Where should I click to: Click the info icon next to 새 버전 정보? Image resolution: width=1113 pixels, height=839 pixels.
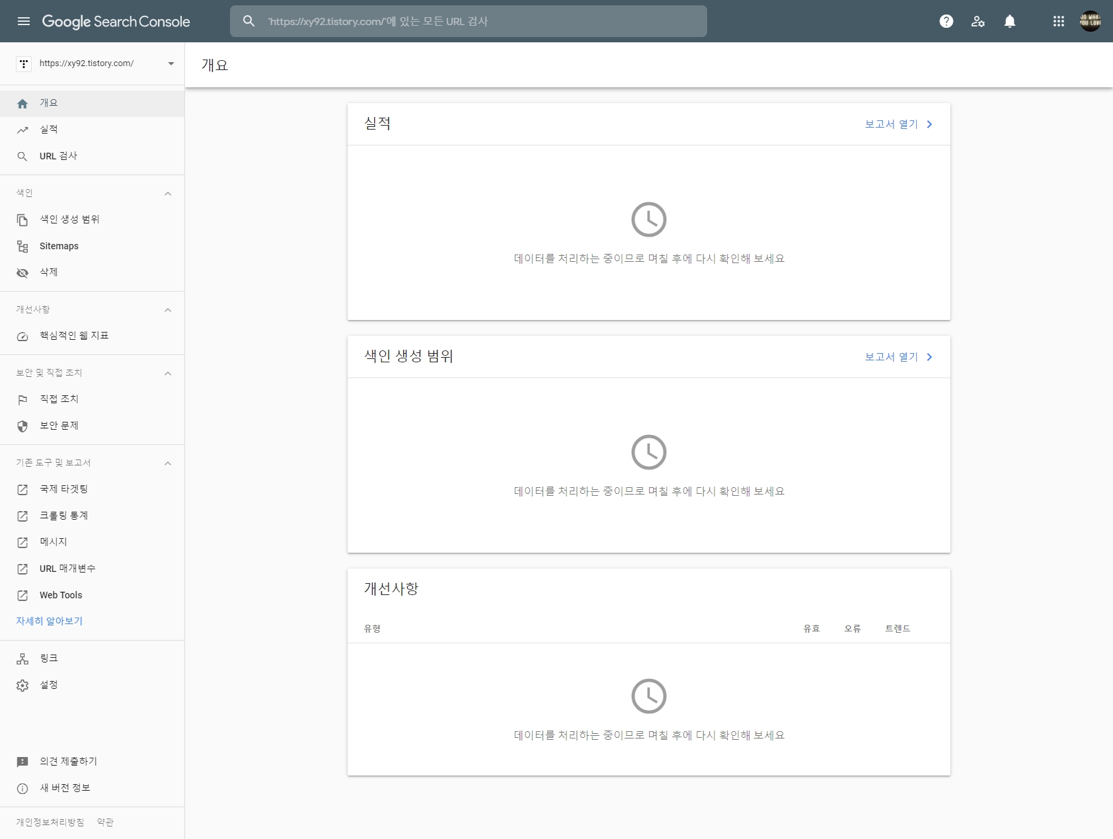[x=22, y=789]
